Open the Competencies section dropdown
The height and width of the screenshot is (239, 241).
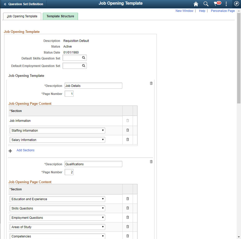pyautogui.click(x=103, y=236)
